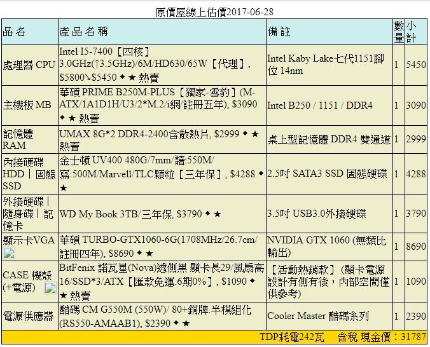Select the 內接硬碟 HDD｜固態 SSD label
Viewport: 430px width, 347px height.
(x=29, y=174)
